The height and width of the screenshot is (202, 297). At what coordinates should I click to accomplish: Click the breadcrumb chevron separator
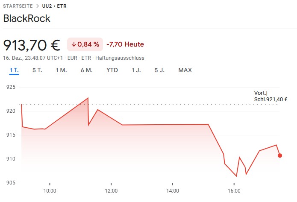37,6
